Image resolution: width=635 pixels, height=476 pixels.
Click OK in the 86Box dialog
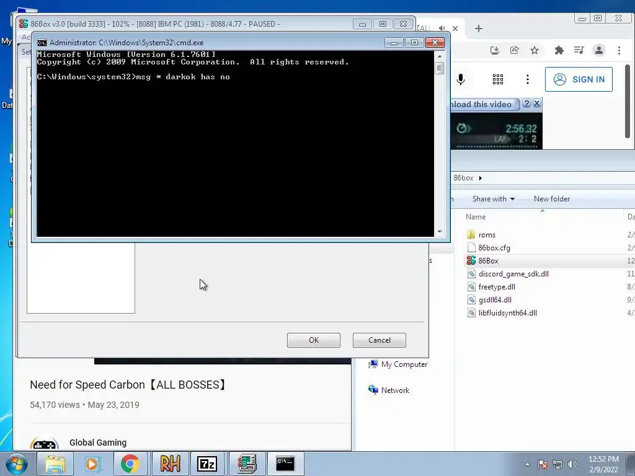(314, 340)
